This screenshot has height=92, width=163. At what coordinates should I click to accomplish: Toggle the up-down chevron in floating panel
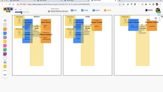[159, 18]
